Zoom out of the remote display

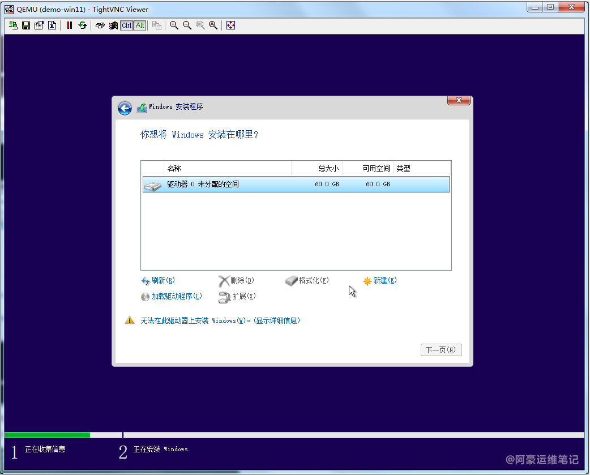tap(187, 25)
